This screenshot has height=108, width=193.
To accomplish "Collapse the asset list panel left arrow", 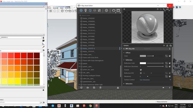I will [x=78, y=48].
